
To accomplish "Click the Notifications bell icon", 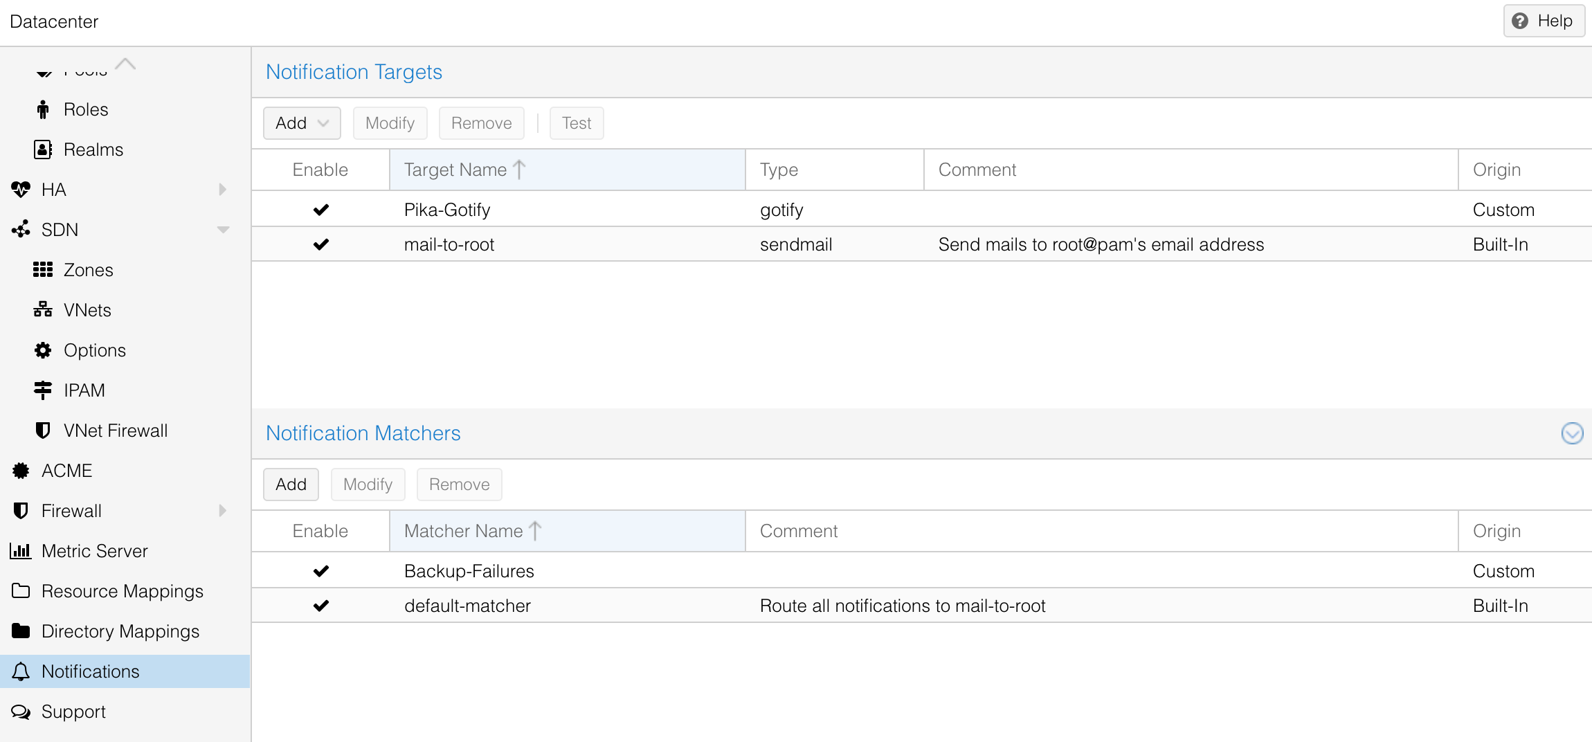I will (21, 671).
